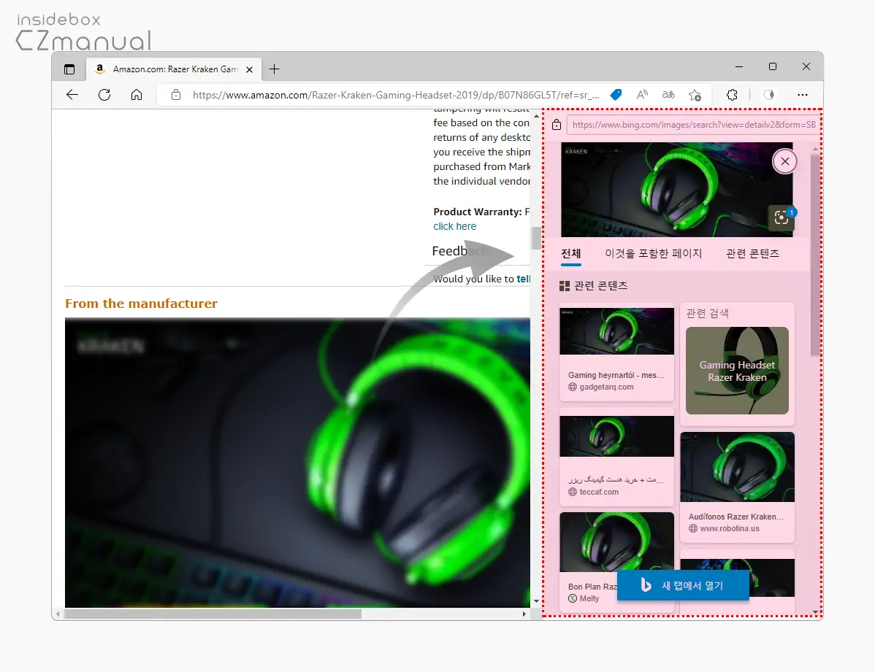Minimize the Edge browser window
Screen dimensions: 875x672
tap(739, 66)
